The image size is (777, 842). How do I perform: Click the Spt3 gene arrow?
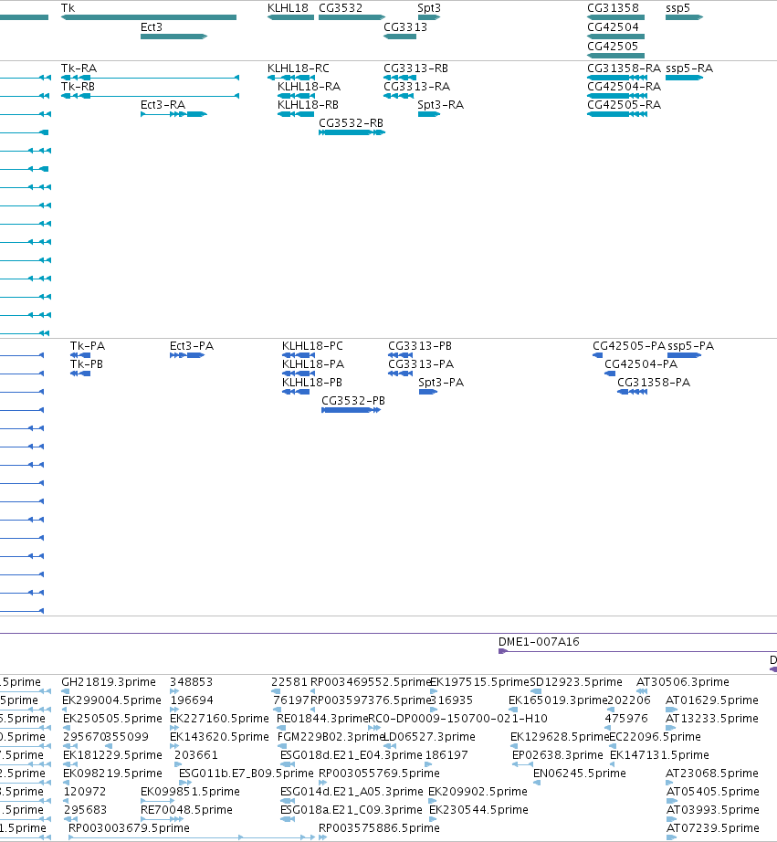[429, 17]
